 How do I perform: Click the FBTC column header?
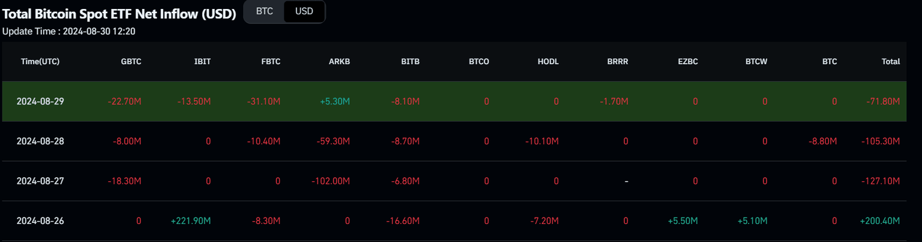(x=271, y=62)
